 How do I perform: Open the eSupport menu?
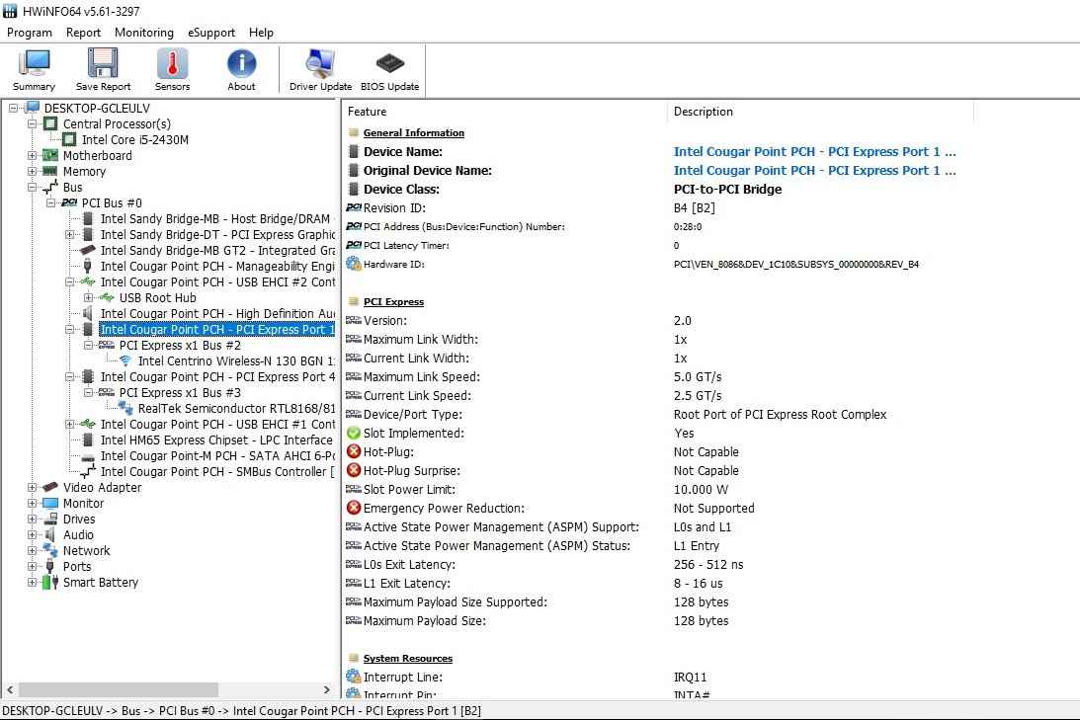pos(211,33)
